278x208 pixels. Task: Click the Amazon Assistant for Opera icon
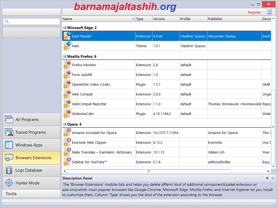coord(67,132)
